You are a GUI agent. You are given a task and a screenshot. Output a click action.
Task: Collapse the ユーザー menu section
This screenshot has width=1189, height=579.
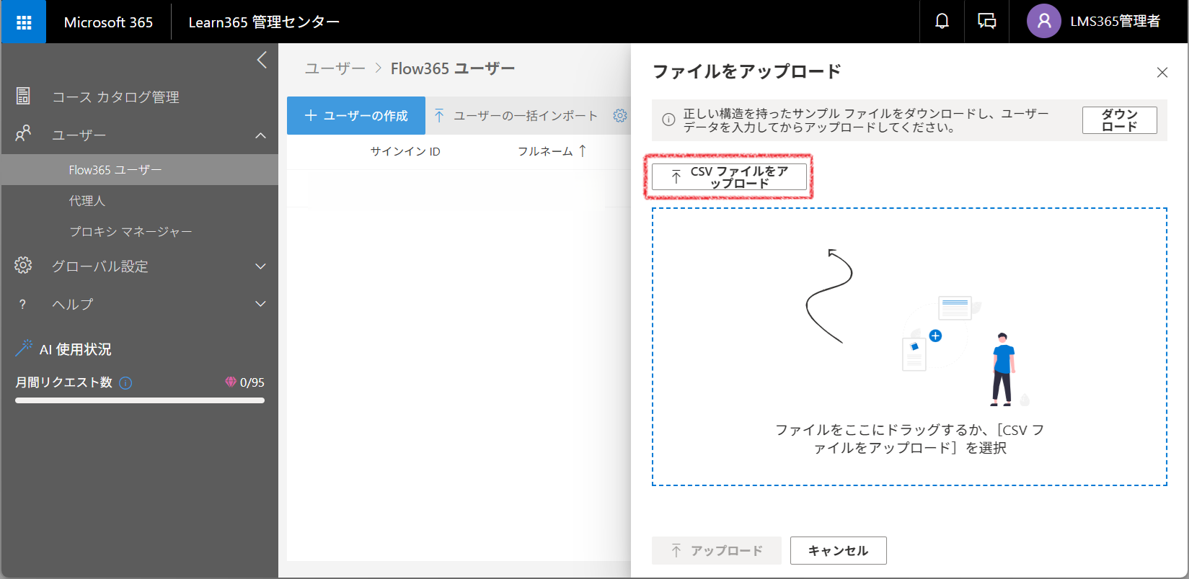pos(261,135)
